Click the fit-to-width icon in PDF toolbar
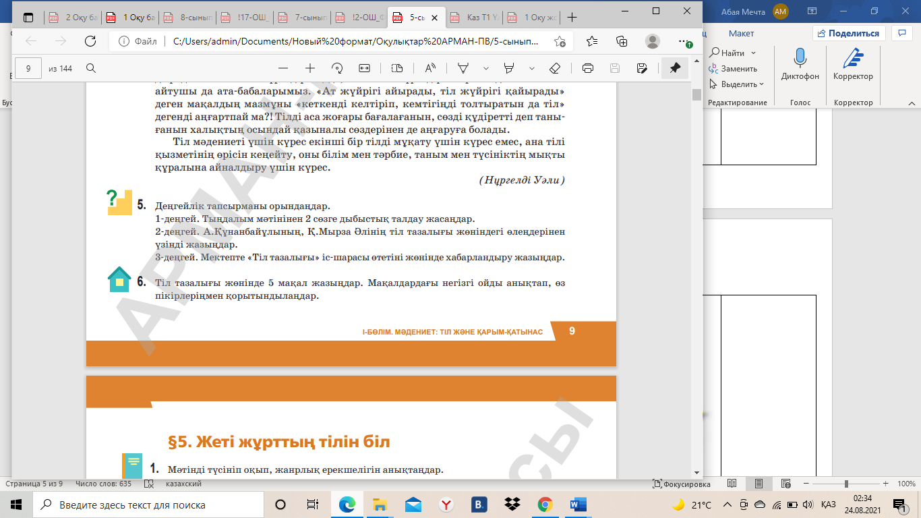This screenshot has height=518, width=921. coord(365,68)
